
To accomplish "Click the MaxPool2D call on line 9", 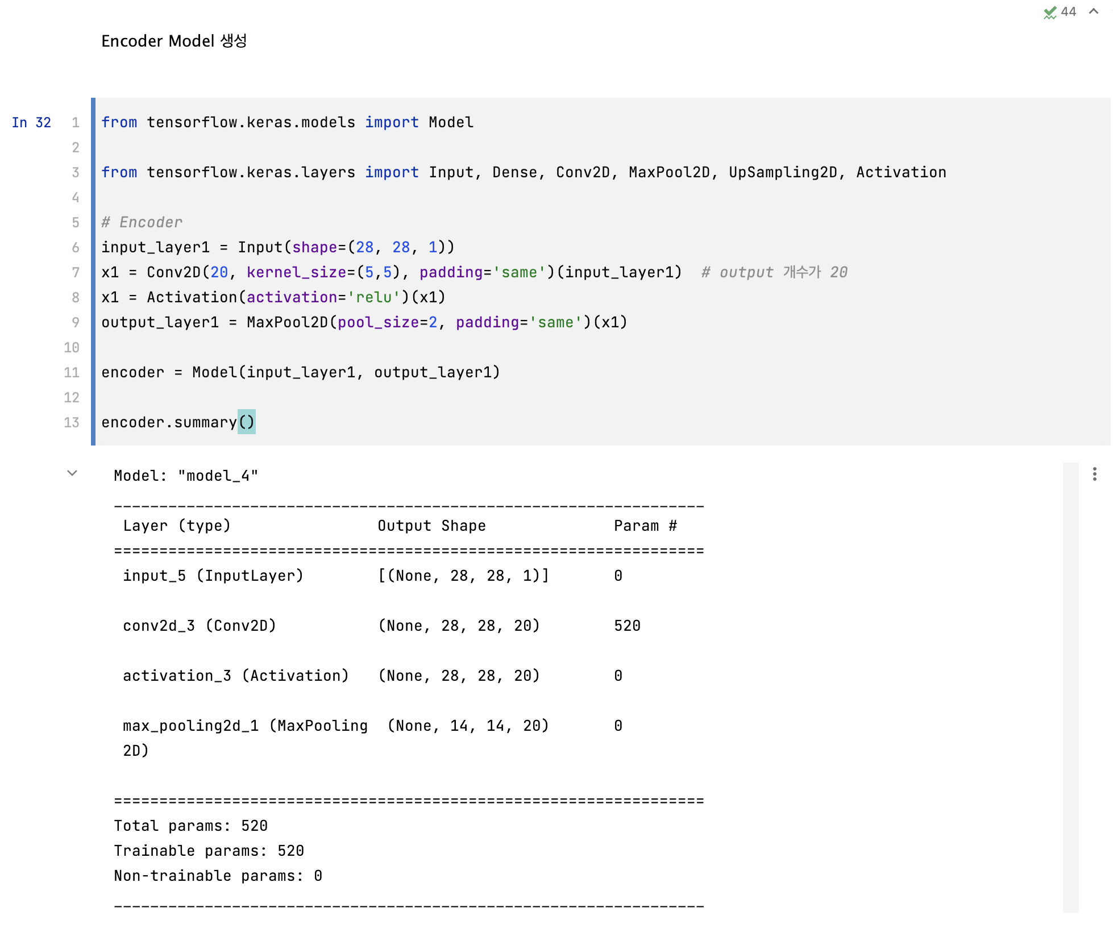I will click(287, 322).
